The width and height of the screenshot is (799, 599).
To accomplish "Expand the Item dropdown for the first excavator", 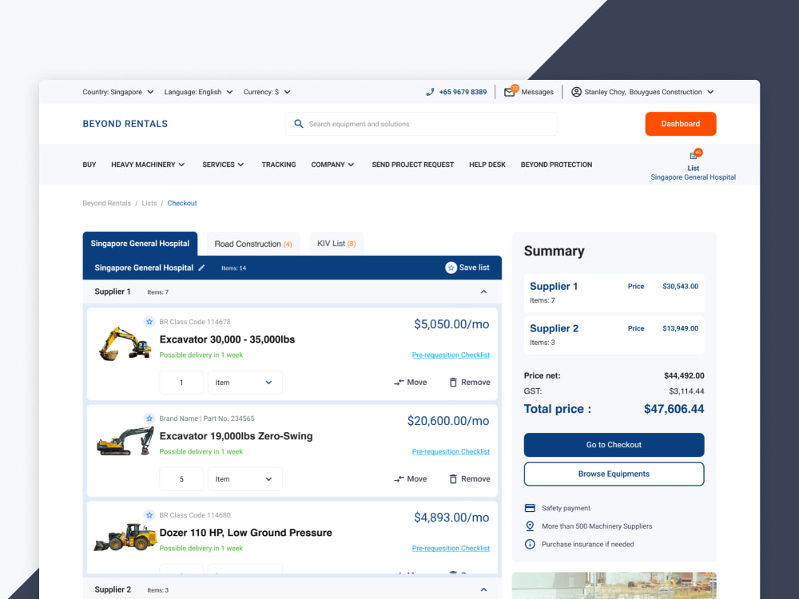I will [244, 382].
